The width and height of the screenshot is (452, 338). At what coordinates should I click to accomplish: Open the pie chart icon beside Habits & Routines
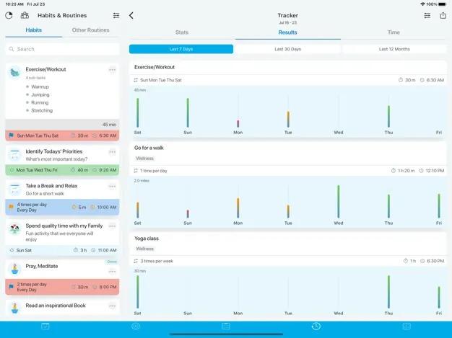click(x=9, y=15)
